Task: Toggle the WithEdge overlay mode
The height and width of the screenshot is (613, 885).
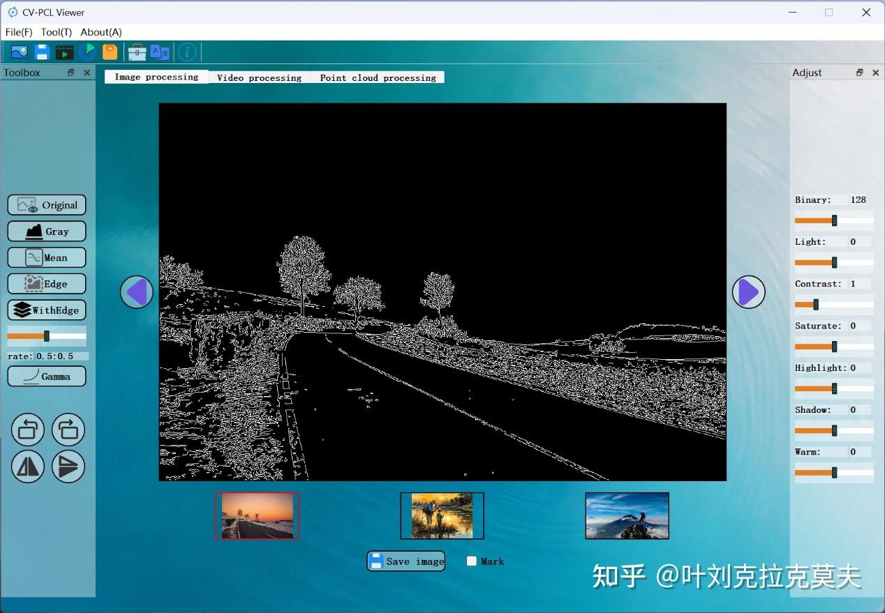Action: point(46,310)
